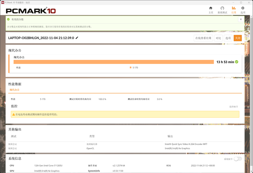The width and height of the screenshot is (253, 173).
Task: Click the orange 关闭 button
Action: 238,38
